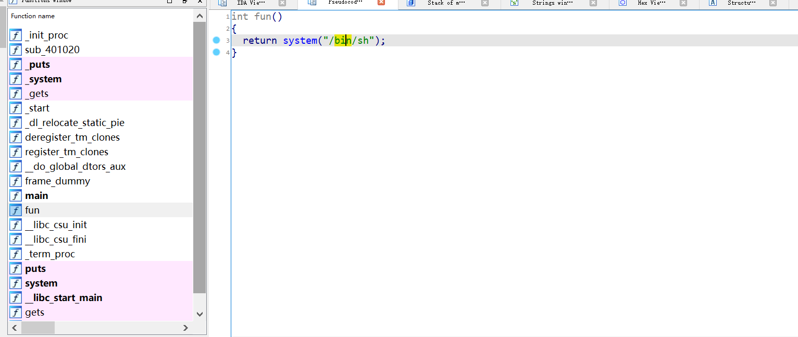
Task: Click the system call in pseudocode
Action: click(x=300, y=41)
